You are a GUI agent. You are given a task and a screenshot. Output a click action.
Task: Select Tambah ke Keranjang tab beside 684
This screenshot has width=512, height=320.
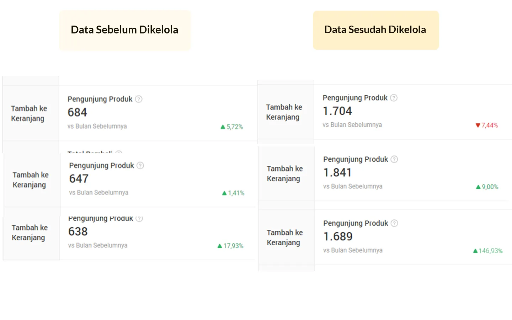tap(29, 113)
